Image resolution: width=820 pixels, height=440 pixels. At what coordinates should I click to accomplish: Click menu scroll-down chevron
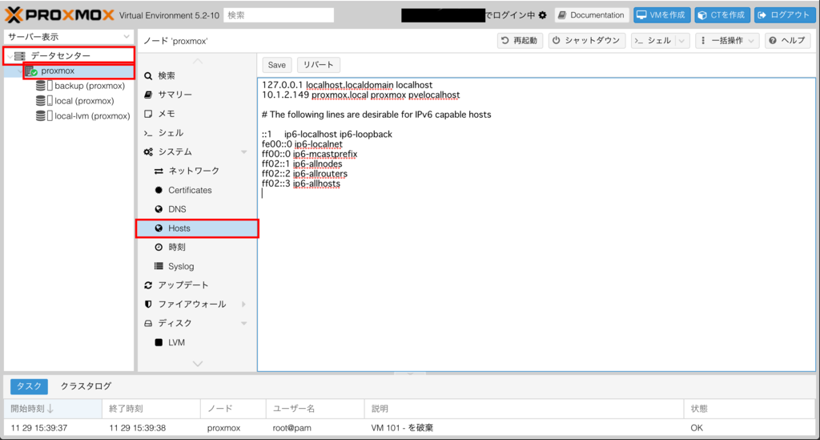pyautogui.click(x=198, y=364)
